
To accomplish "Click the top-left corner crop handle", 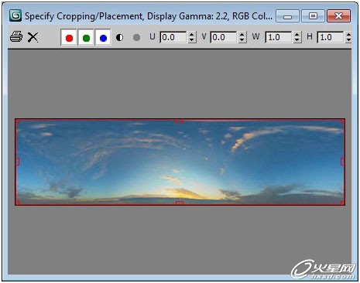I will click(x=18, y=121).
